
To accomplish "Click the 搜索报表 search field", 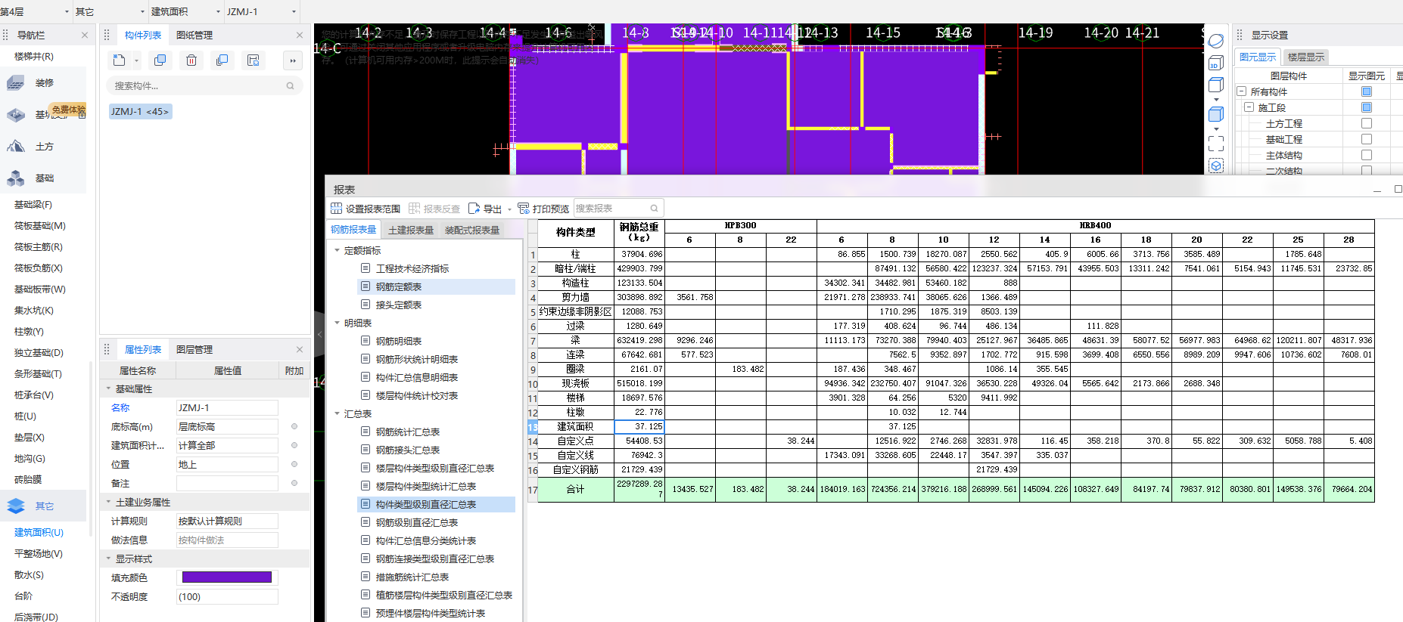I will pos(618,208).
